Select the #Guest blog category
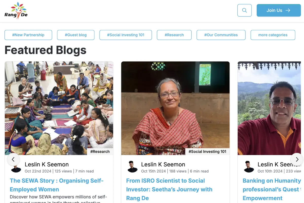Screen dimensions: 304x203 [x=75, y=35]
